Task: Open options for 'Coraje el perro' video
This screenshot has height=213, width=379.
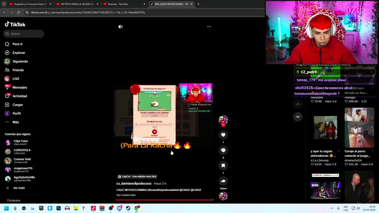Action: pyautogui.click(x=372, y=151)
